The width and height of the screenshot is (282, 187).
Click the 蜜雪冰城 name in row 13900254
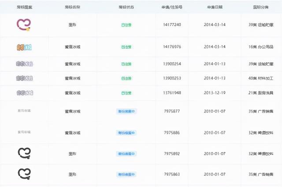(x=73, y=64)
